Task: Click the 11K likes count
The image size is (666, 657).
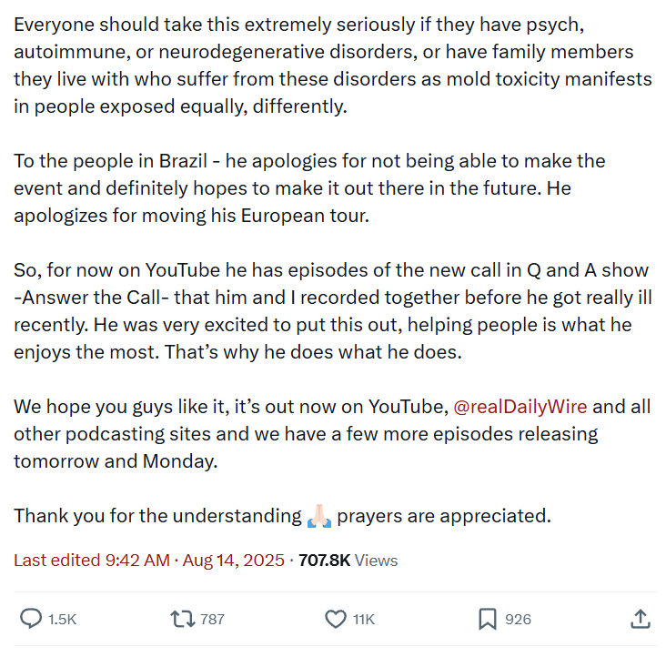Action: (x=364, y=619)
